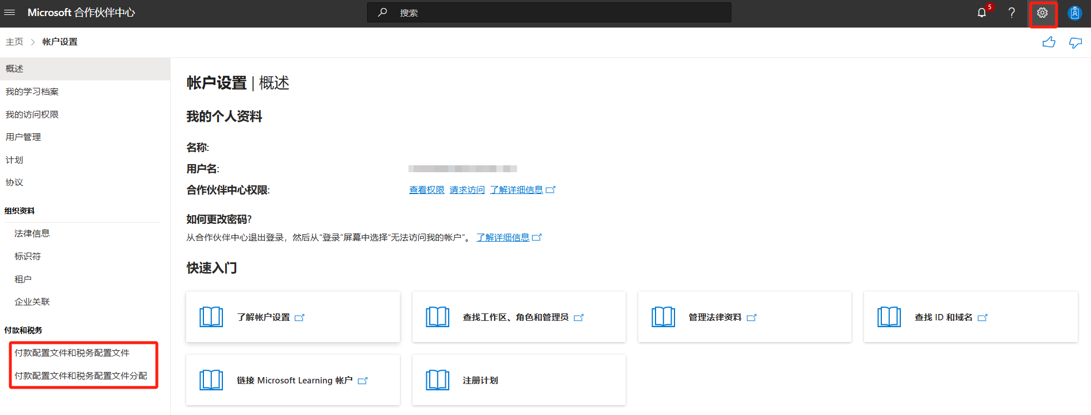
Task: Click the thumbs down feedback icon
Action: pos(1075,42)
